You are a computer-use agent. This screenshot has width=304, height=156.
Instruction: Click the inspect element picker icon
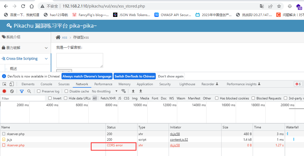click(5, 84)
